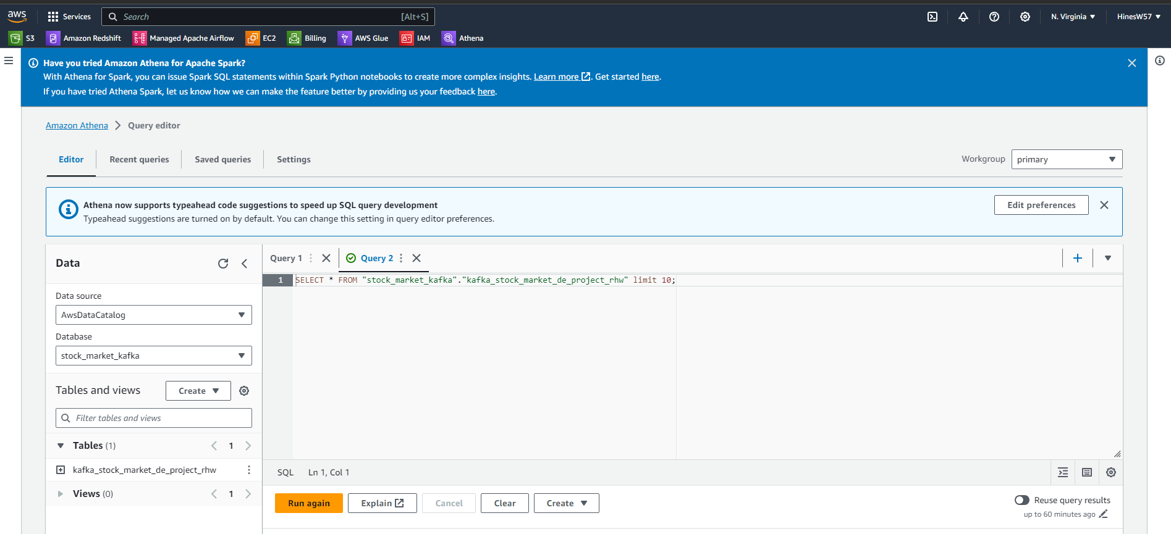Format the SQL query icon
This screenshot has height=534, width=1171.
1063,472
